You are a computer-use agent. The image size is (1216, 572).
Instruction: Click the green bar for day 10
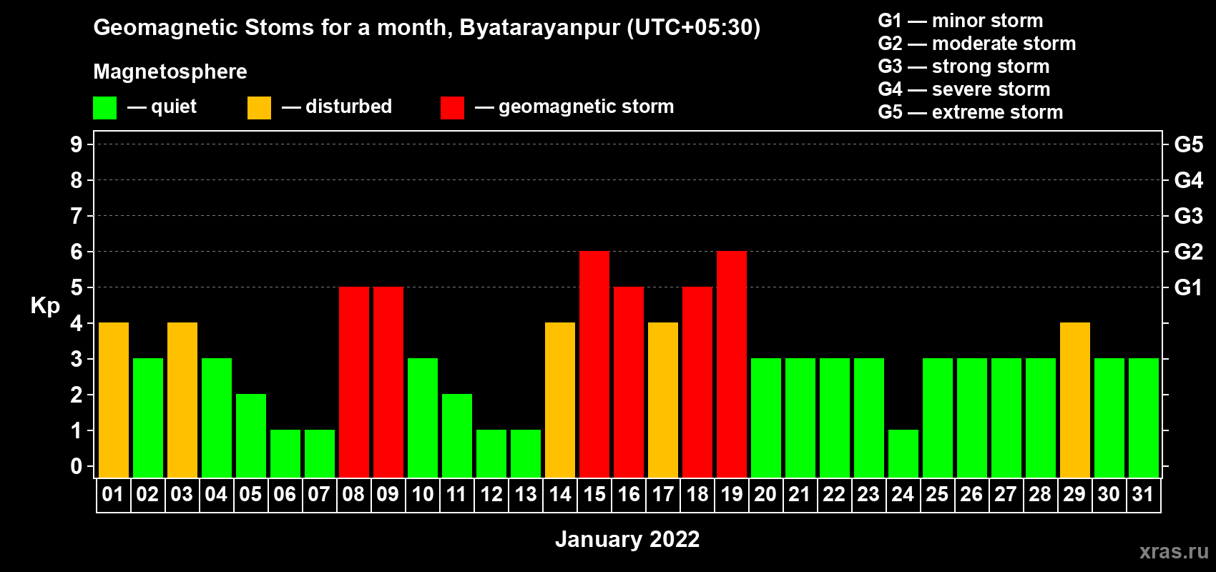[423, 418]
